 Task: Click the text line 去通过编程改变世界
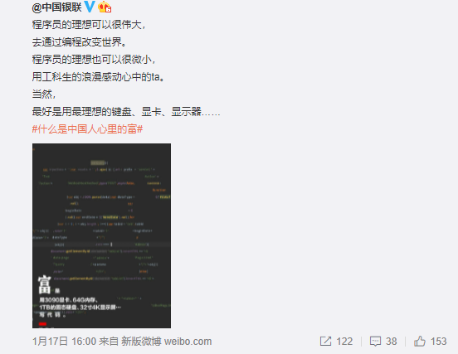click(x=80, y=42)
